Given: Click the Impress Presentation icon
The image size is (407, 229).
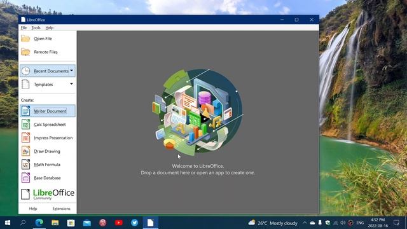Looking at the screenshot, I should 25,137.
